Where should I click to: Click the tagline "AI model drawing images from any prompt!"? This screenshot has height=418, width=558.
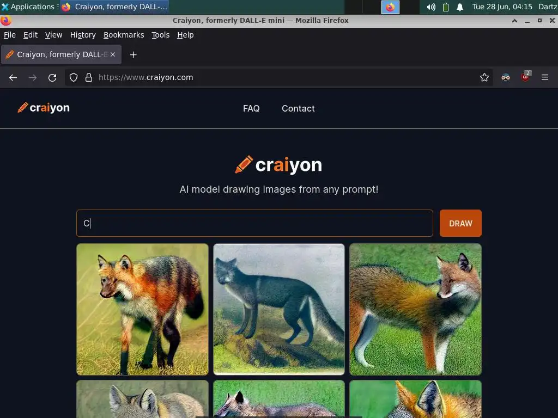pyautogui.click(x=279, y=189)
